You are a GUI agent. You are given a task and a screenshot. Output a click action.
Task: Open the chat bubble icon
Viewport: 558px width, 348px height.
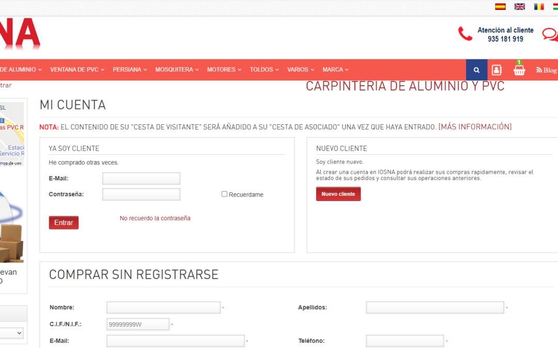[550, 35]
